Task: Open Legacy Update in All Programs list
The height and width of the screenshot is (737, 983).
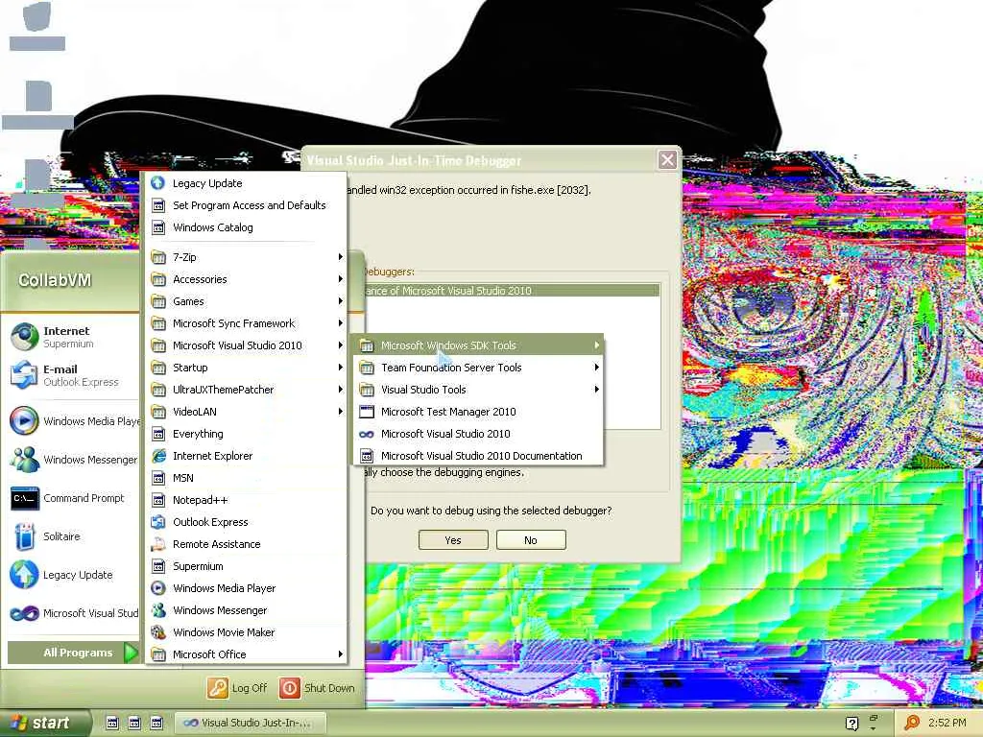Action: coord(246,183)
